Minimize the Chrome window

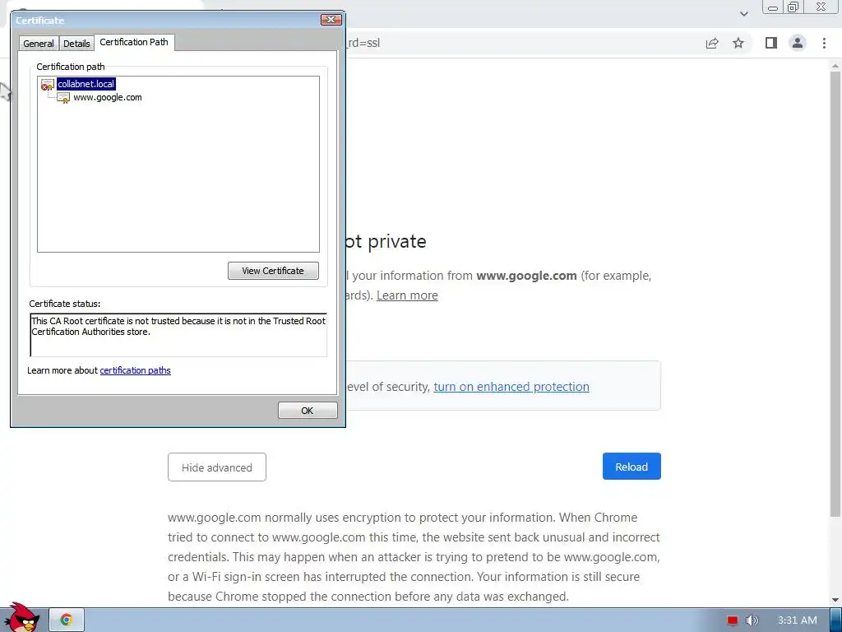(773, 7)
